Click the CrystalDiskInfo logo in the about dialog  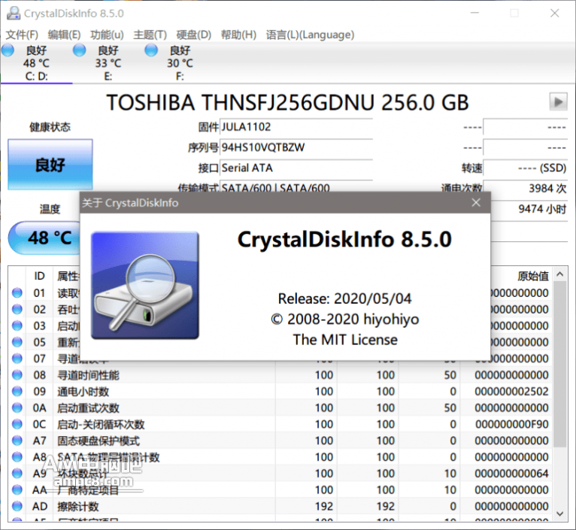coord(145,286)
